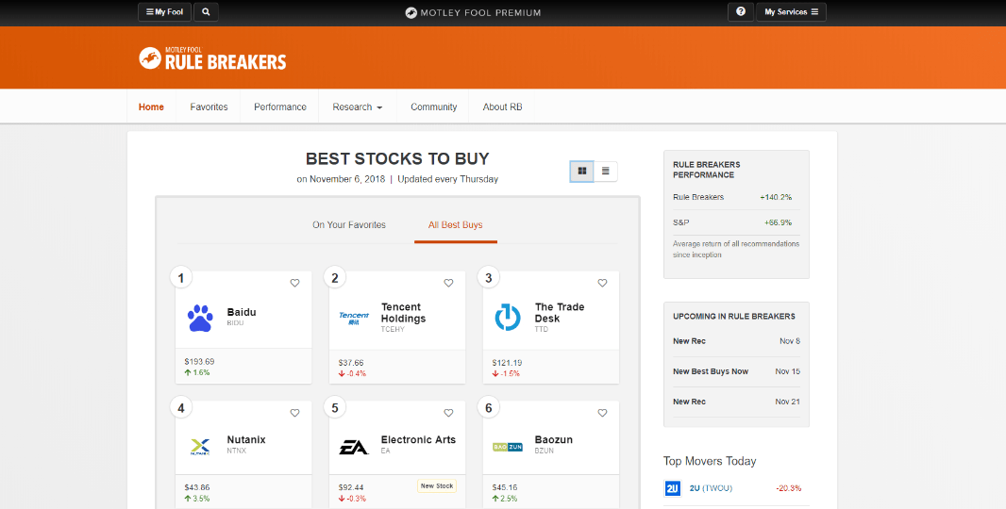1006x509 pixels.
Task: Switch to grid view layout
Action: (582, 172)
